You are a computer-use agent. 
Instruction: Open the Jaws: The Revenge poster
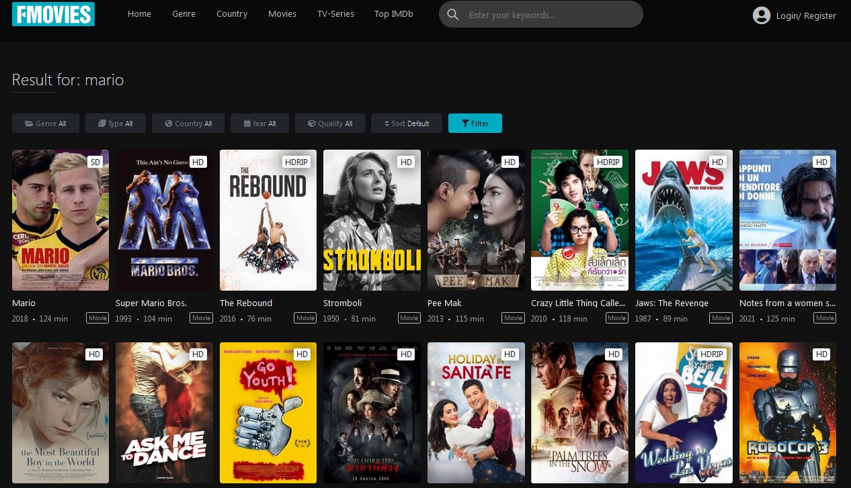pos(684,220)
